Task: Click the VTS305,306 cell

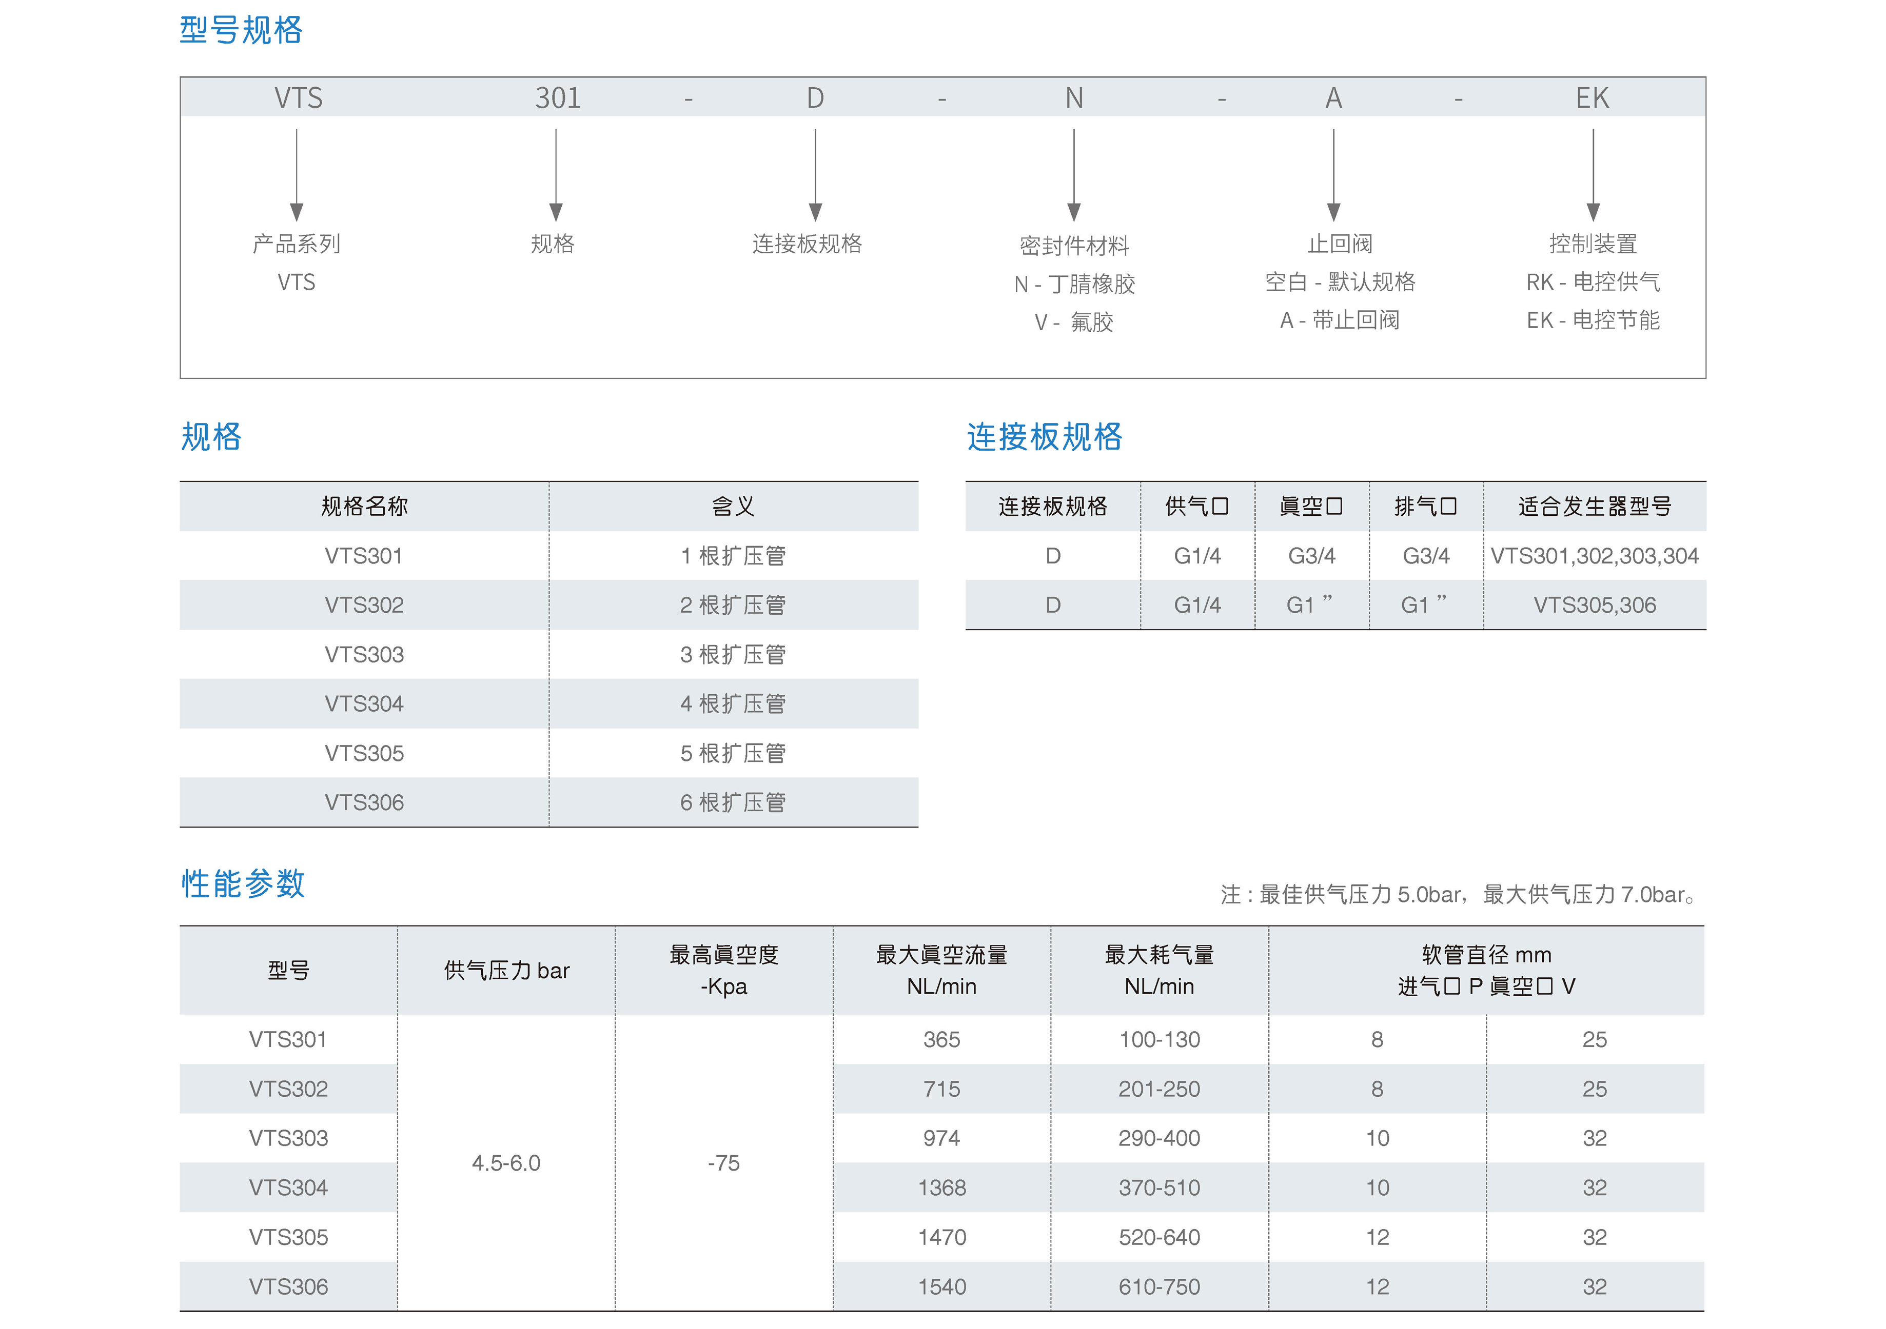Action: pos(1595,605)
